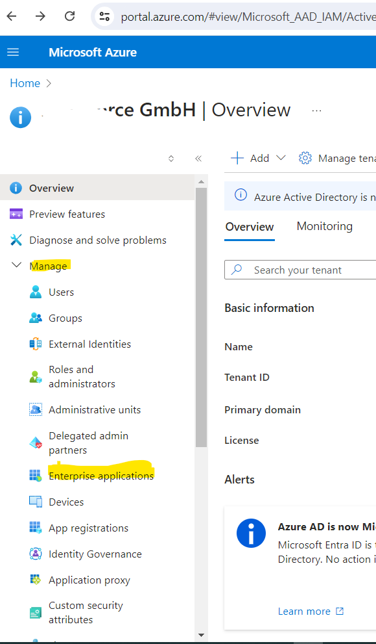The height and width of the screenshot is (644, 376).
Task: Click the App registrations icon
Action: point(36,528)
